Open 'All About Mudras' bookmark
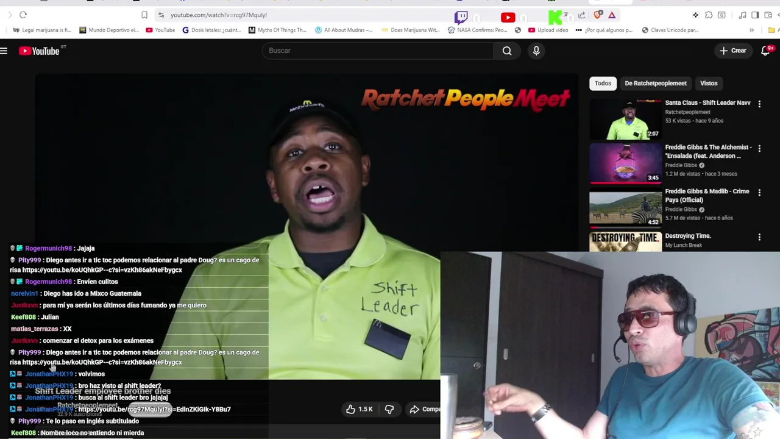780x439 pixels. pos(343,30)
